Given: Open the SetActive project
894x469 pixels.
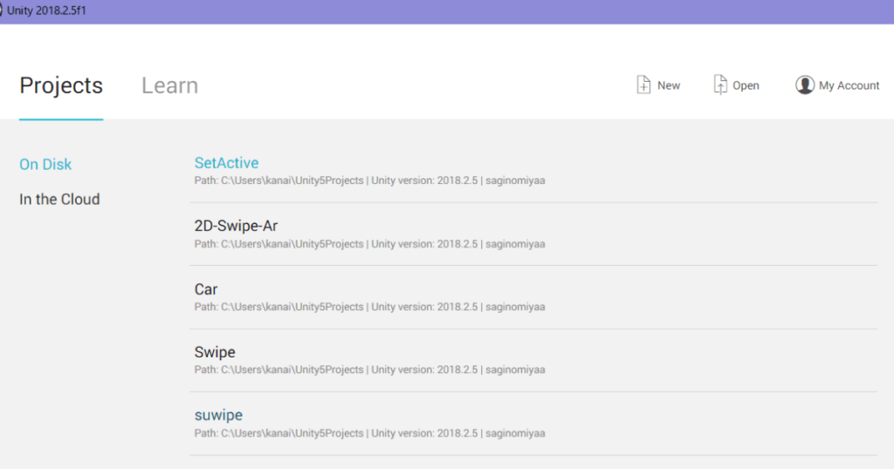Looking at the screenshot, I should [x=226, y=163].
